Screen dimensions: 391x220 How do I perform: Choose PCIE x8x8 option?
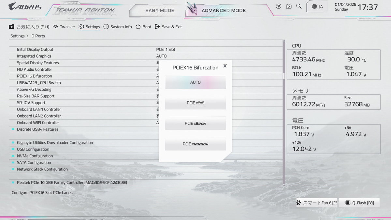(x=195, y=103)
